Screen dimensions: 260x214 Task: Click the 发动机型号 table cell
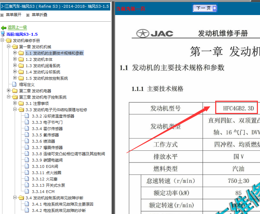[x=166, y=108]
